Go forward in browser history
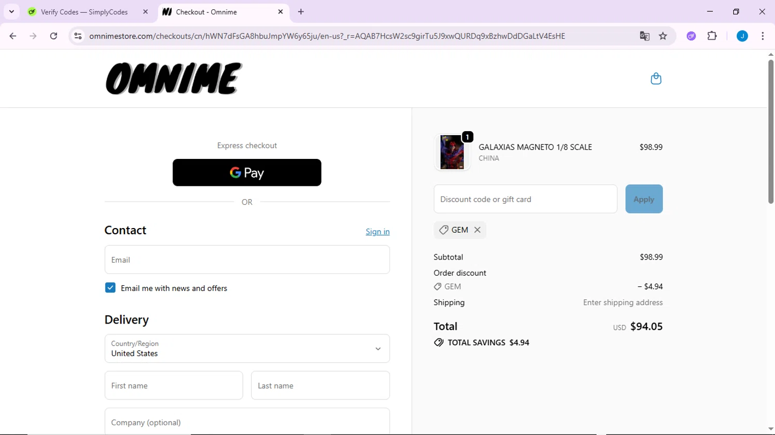The image size is (775, 435). coord(33,36)
